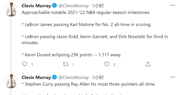Open the Stephen Curry passing Ray Allen tweet text
The width and height of the screenshot is (177, 95).
[x=88, y=84]
